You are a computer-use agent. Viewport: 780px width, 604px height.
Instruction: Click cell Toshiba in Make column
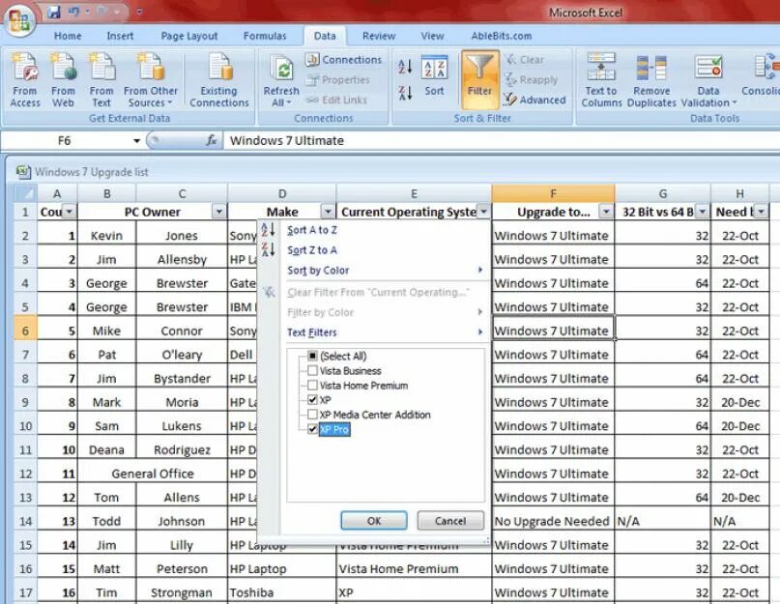point(281,592)
